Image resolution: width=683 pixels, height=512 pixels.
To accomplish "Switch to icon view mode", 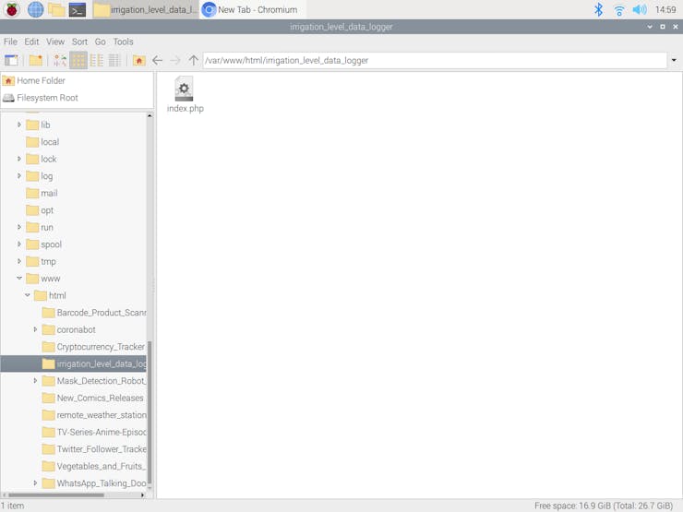I will 78,61.
